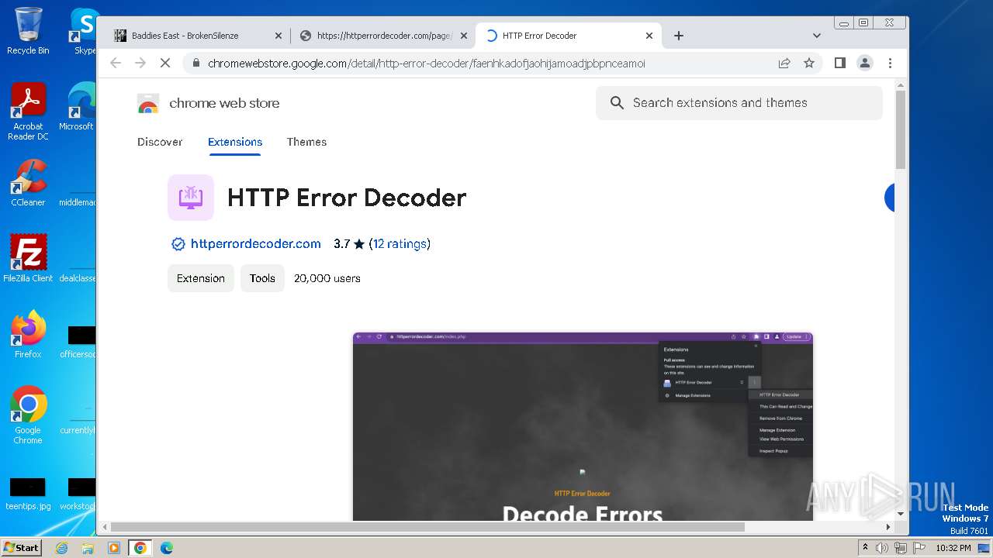
Task: Click the Tools category chip
Action: [x=262, y=278]
